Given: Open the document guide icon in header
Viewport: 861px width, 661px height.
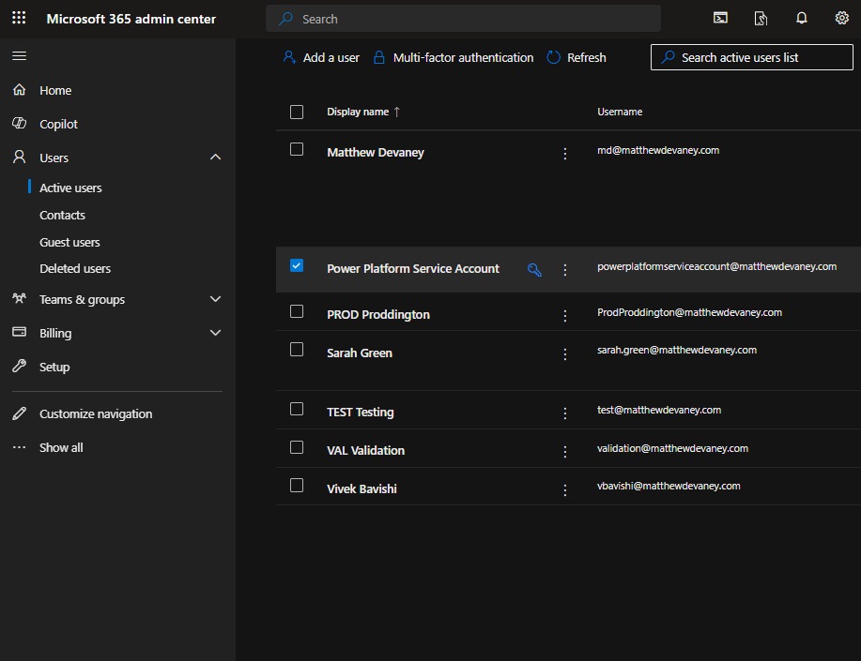Looking at the screenshot, I should pyautogui.click(x=761, y=19).
